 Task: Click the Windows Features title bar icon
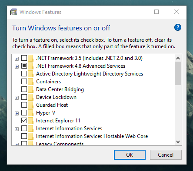14,12
